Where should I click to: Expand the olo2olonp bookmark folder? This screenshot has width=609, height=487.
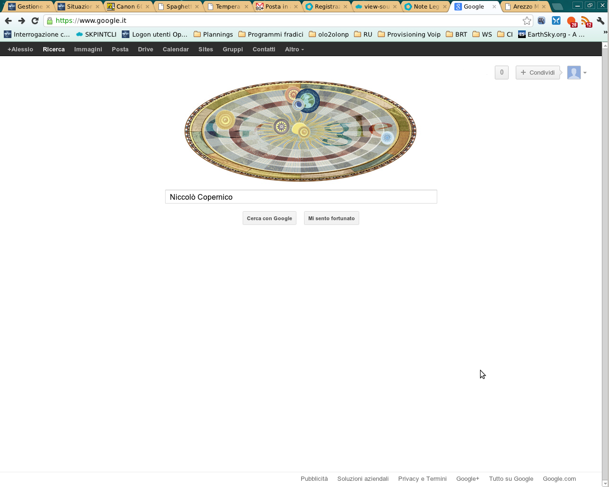pos(329,34)
